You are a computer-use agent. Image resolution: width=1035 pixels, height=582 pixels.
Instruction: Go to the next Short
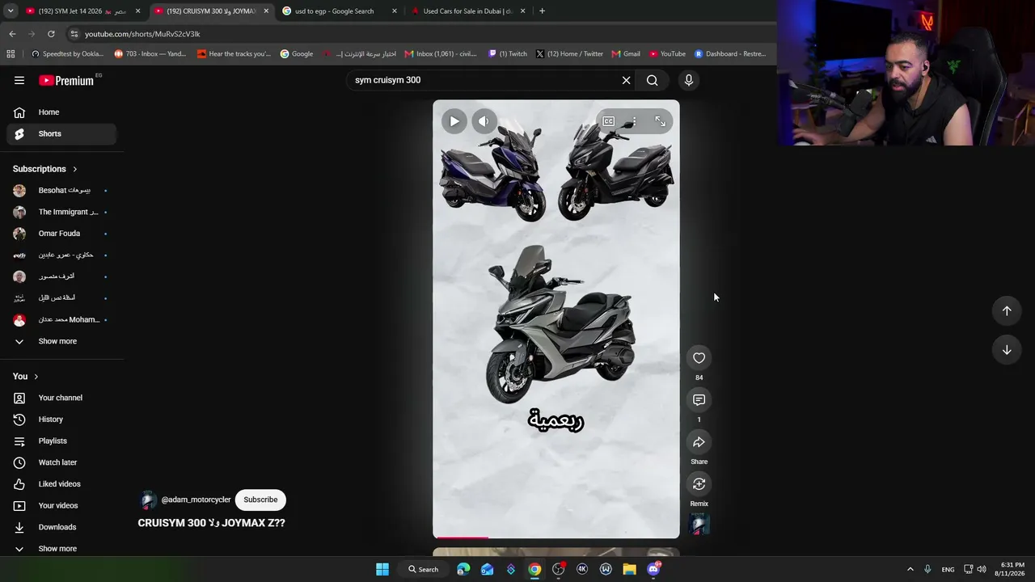coord(1007,350)
